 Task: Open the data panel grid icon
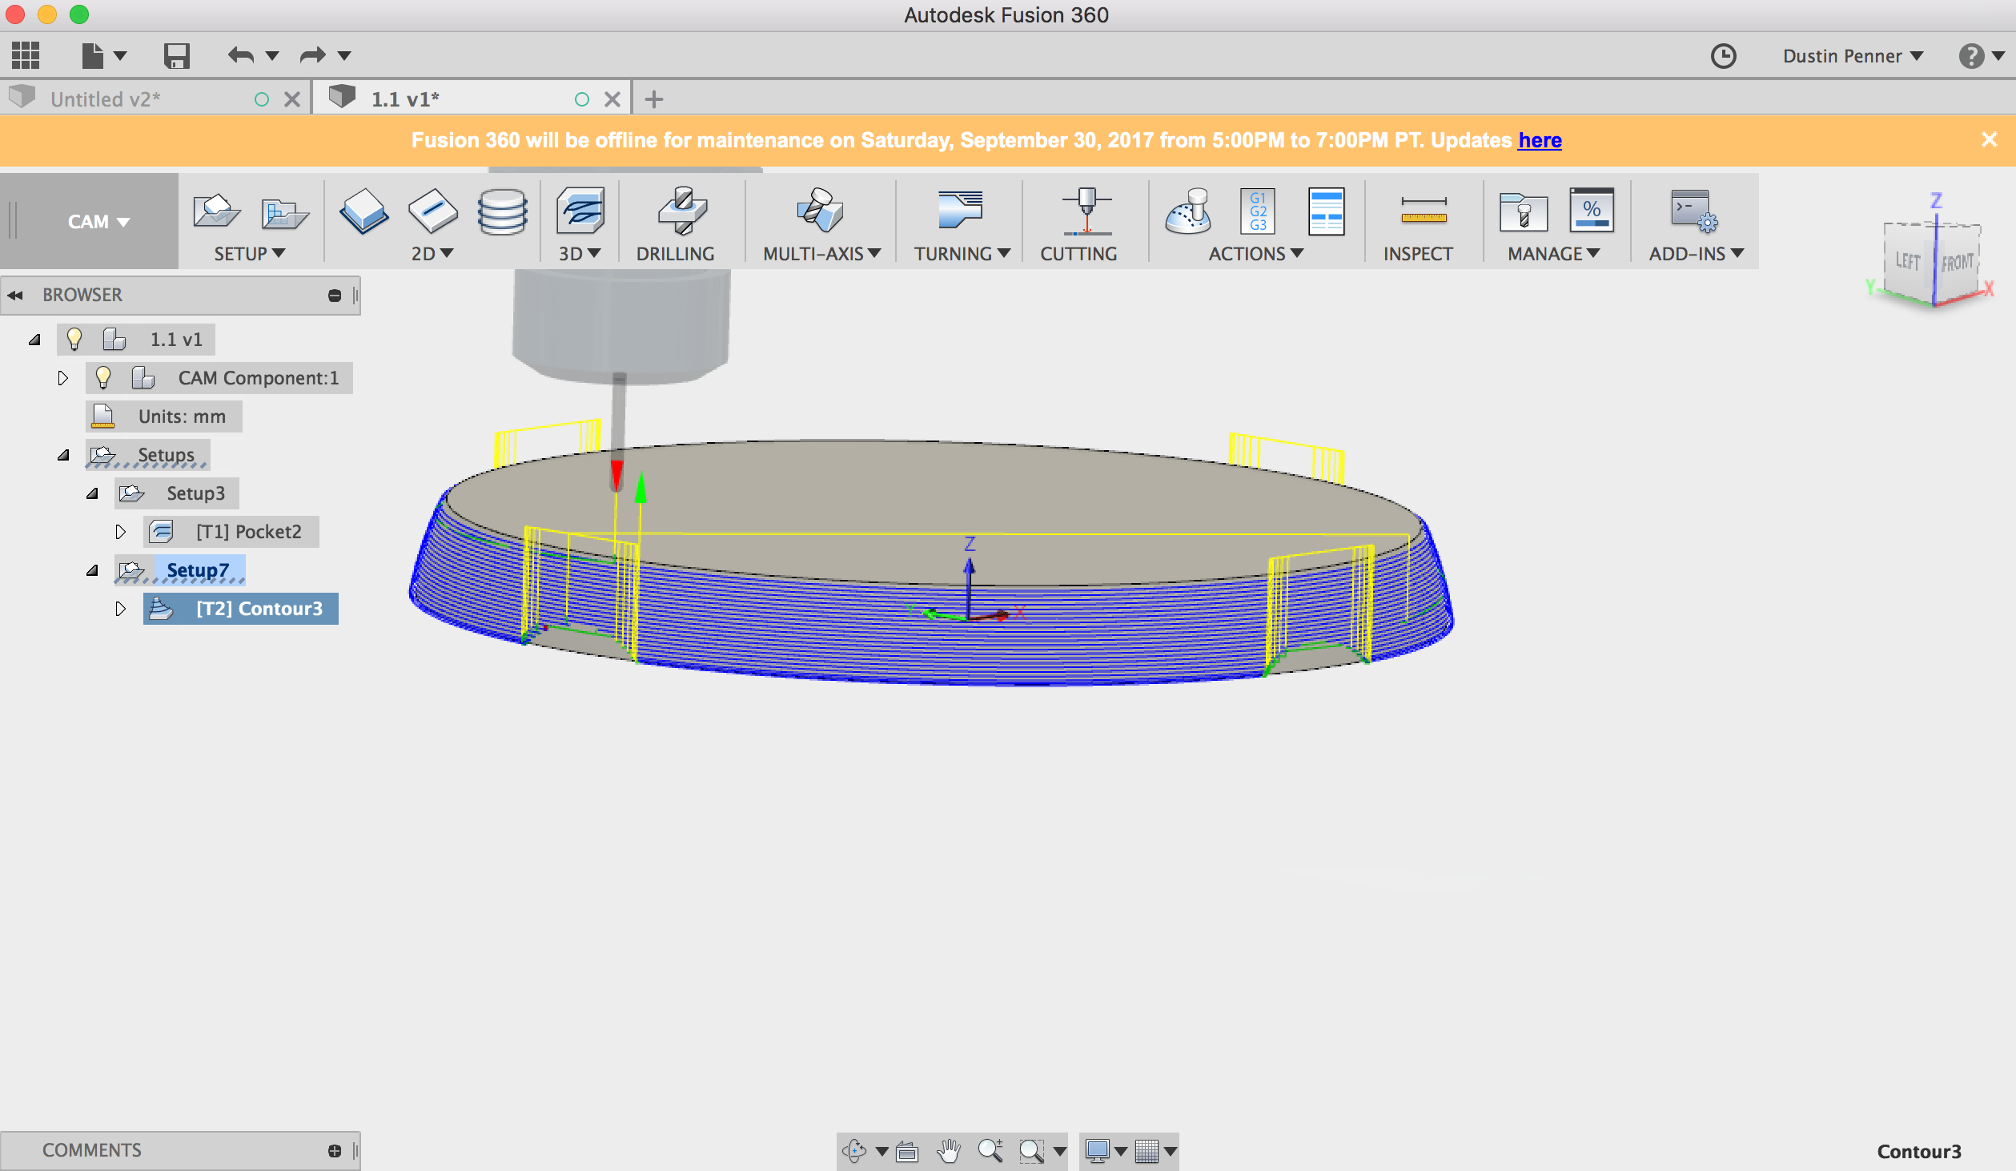coord(26,55)
